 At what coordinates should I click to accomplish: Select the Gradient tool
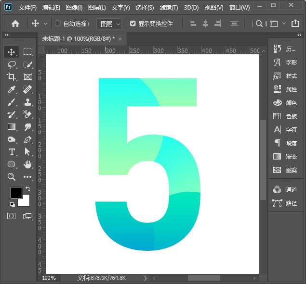12,127
